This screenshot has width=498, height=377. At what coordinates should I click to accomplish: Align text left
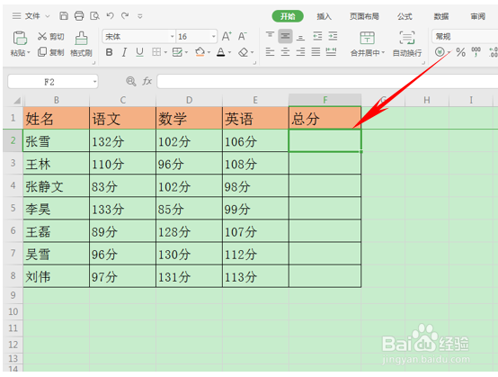(270, 52)
